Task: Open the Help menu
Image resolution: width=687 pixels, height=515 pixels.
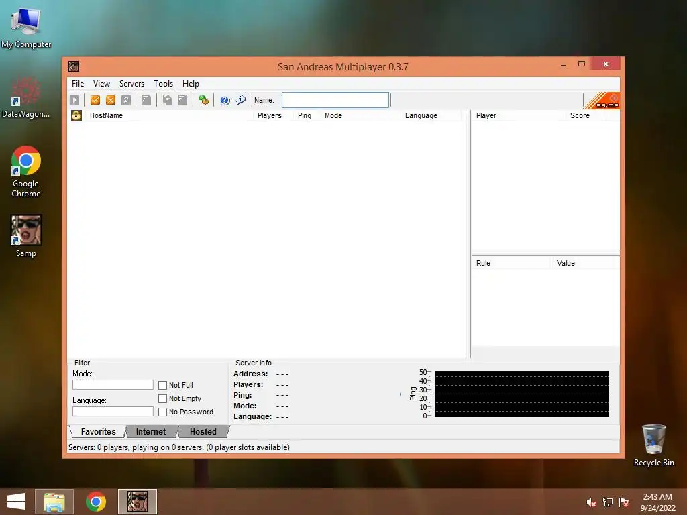Action: pos(191,84)
